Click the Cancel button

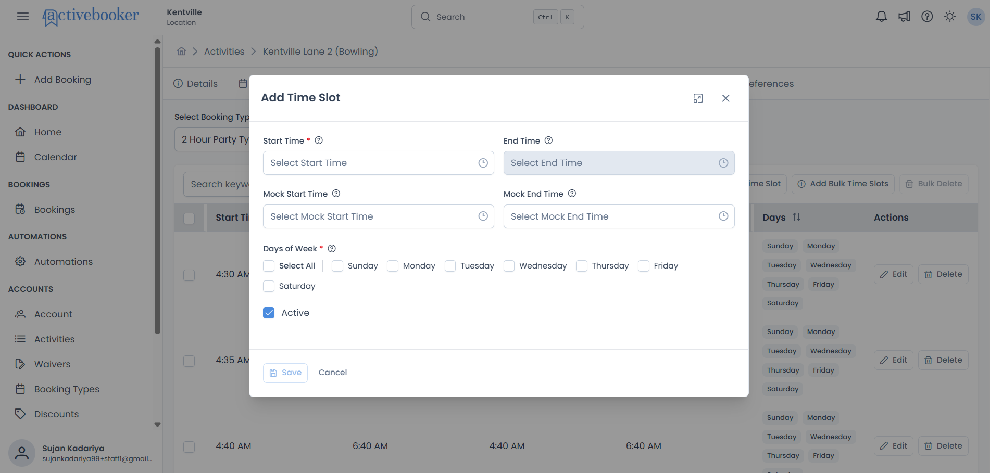(x=333, y=373)
